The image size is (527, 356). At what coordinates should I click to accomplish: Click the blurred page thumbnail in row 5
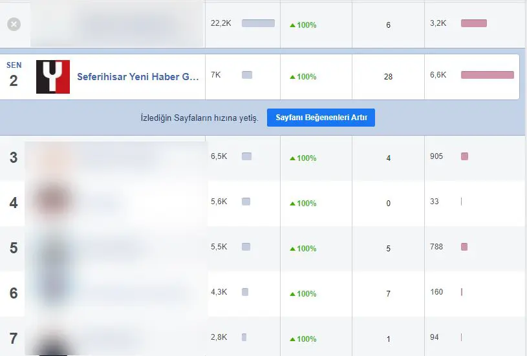coord(53,248)
